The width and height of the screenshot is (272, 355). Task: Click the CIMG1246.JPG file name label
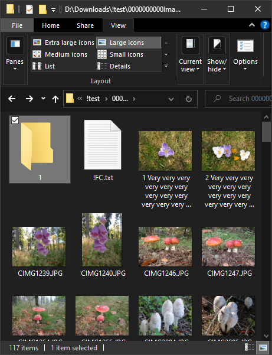click(166, 273)
